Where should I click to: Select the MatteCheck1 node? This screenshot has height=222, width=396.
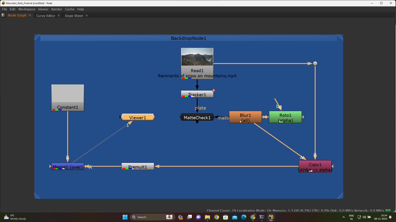pos(197,118)
